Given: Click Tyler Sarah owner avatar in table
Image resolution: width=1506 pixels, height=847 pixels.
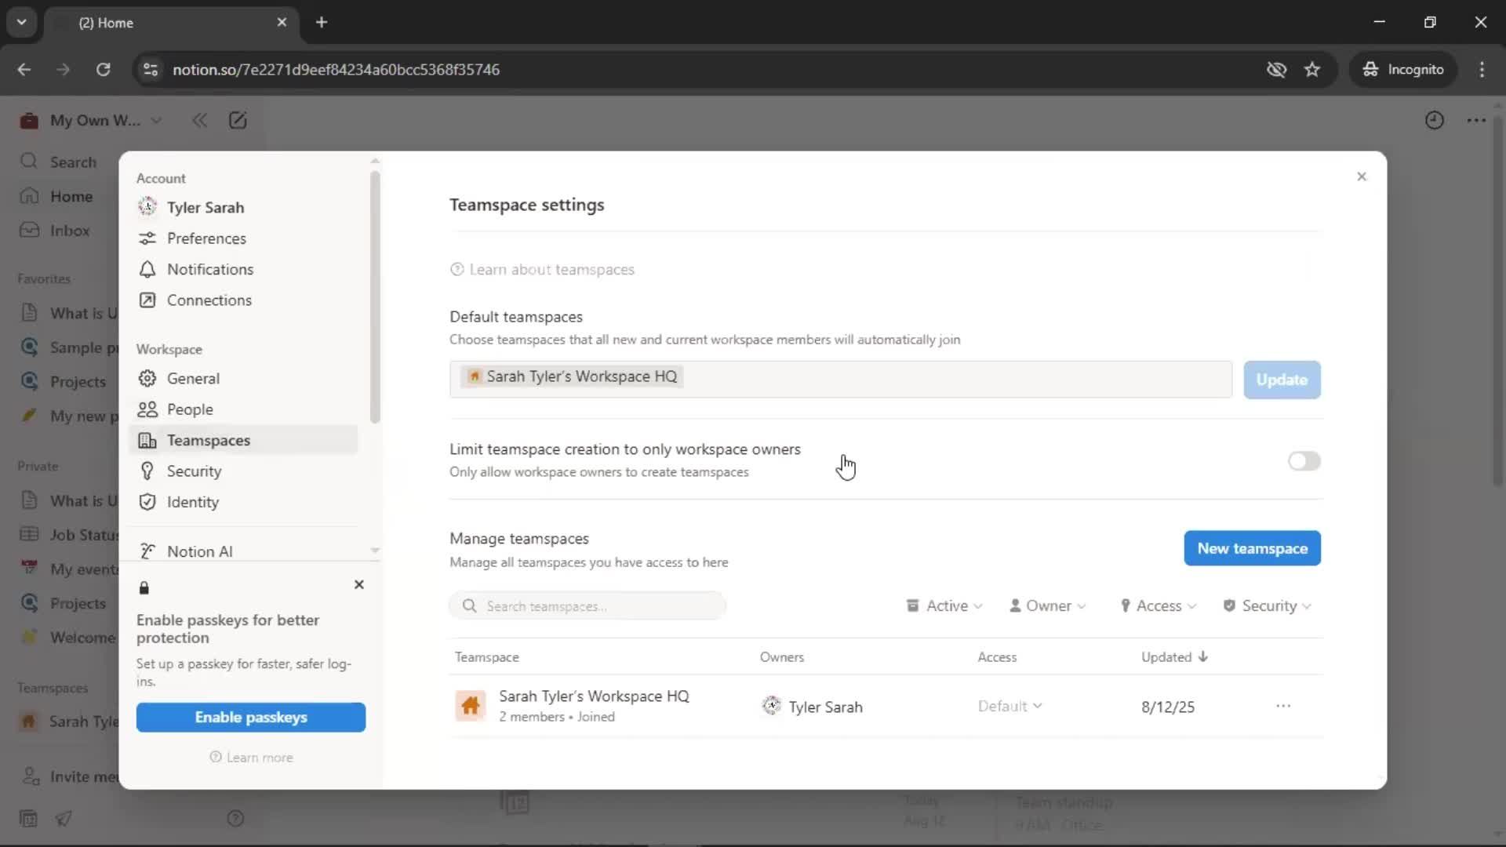Looking at the screenshot, I should click(x=772, y=706).
